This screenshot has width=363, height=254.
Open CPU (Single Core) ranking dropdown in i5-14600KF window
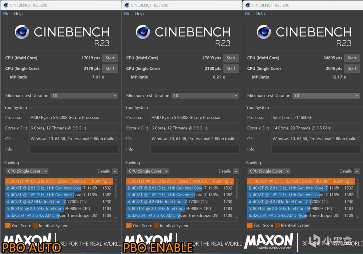[x=269, y=171]
